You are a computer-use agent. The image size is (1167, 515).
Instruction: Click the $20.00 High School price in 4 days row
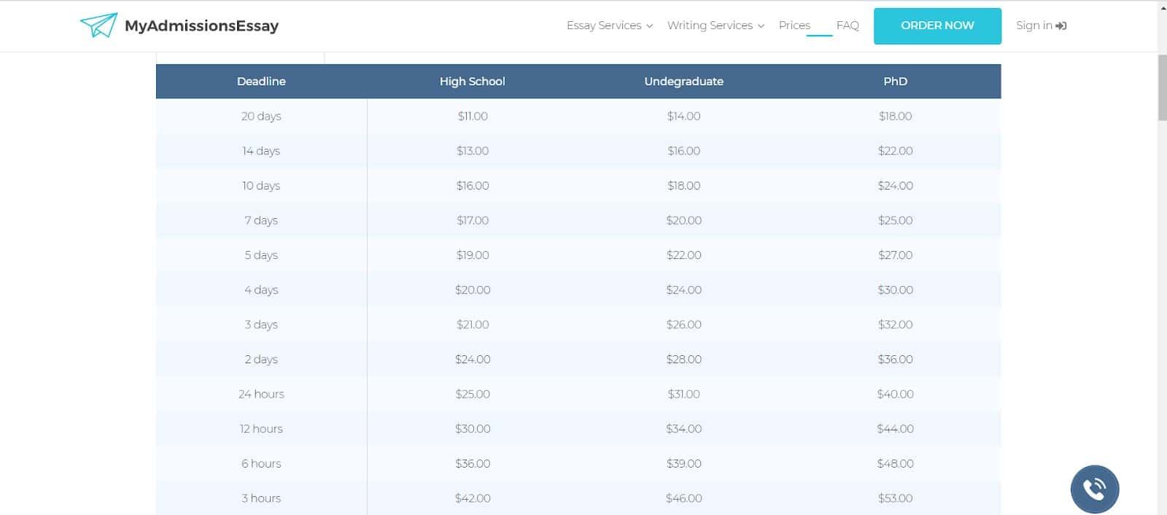pos(473,290)
